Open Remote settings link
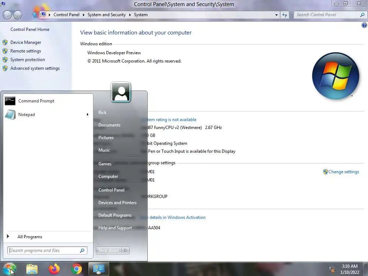368x276 pixels. click(x=26, y=51)
